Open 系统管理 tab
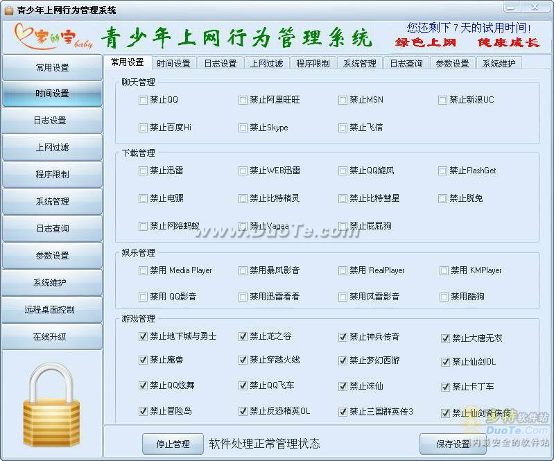 360,64
